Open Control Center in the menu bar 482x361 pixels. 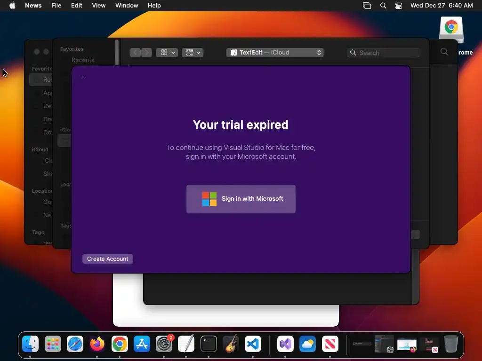click(x=399, y=5)
